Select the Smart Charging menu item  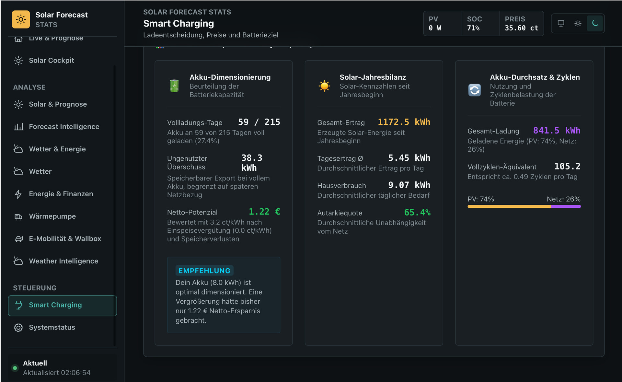click(62, 306)
